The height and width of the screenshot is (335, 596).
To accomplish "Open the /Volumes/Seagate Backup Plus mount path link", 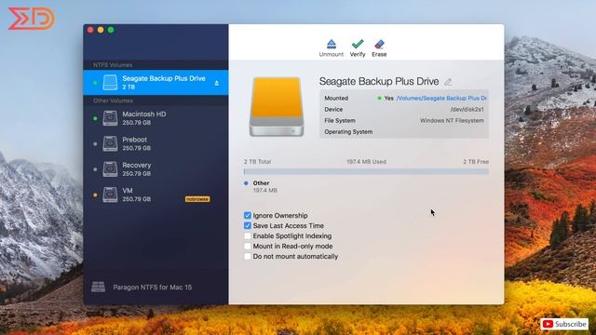I will coord(441,98).
